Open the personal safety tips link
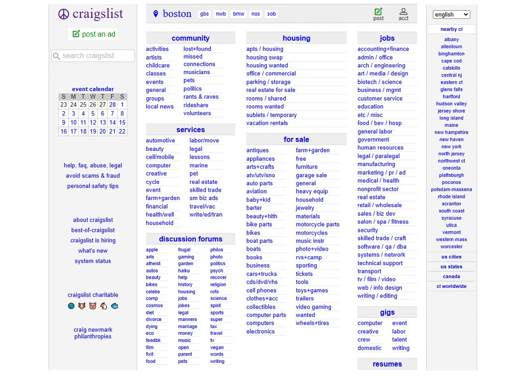511x387 pixels. [x=93, y=186]
